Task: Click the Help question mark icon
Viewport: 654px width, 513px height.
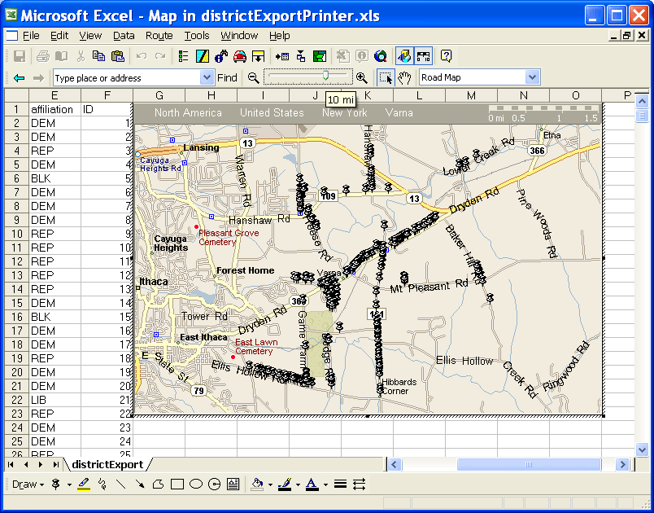Action: (447, 56)
